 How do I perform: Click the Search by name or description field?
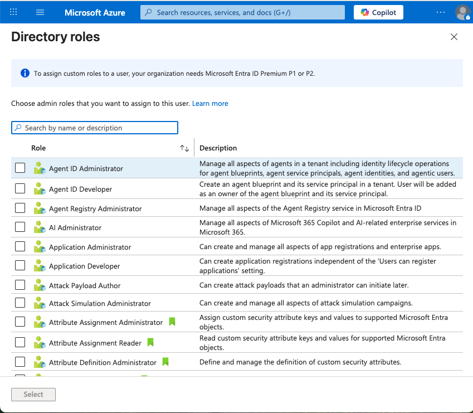pyautogui.click(x=95, y=128)
